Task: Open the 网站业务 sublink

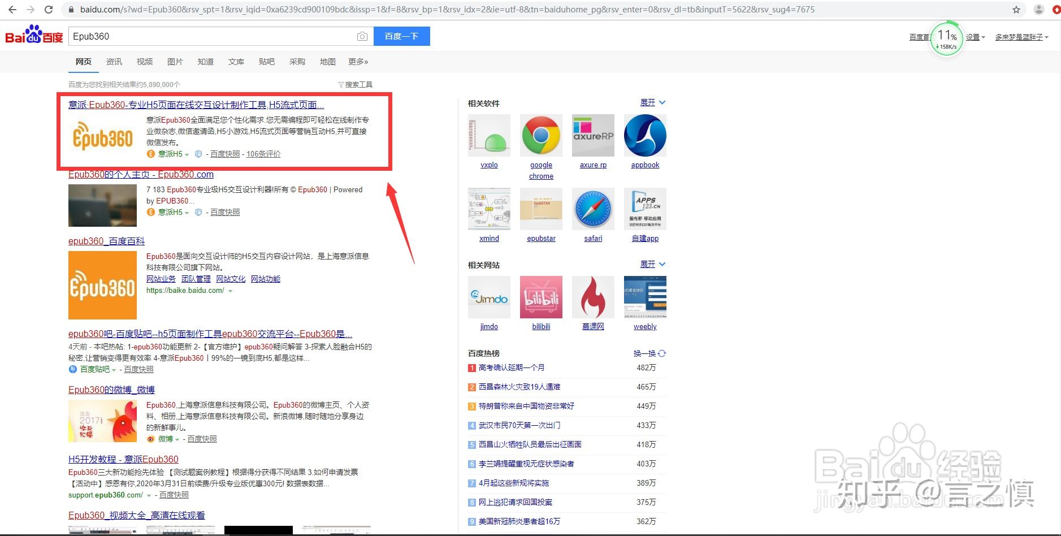Action: point(161,279)
